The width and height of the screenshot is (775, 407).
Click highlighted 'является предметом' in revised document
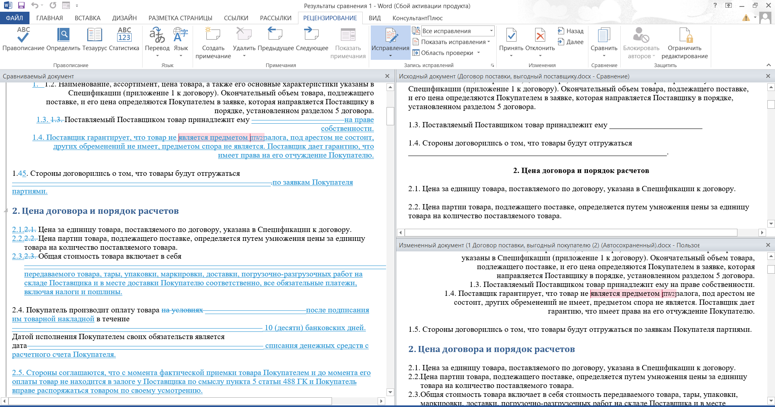625,293
